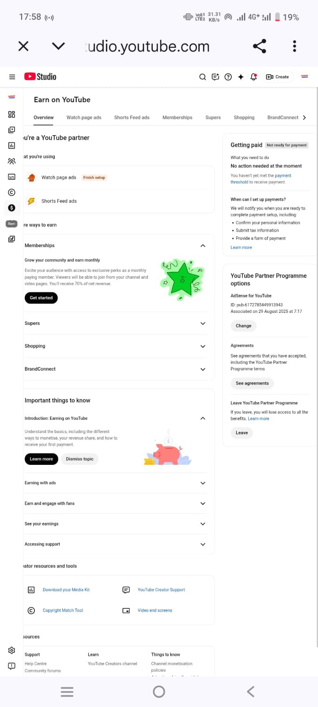
Task: Tap the browser share icon
Action: [259, 46]
